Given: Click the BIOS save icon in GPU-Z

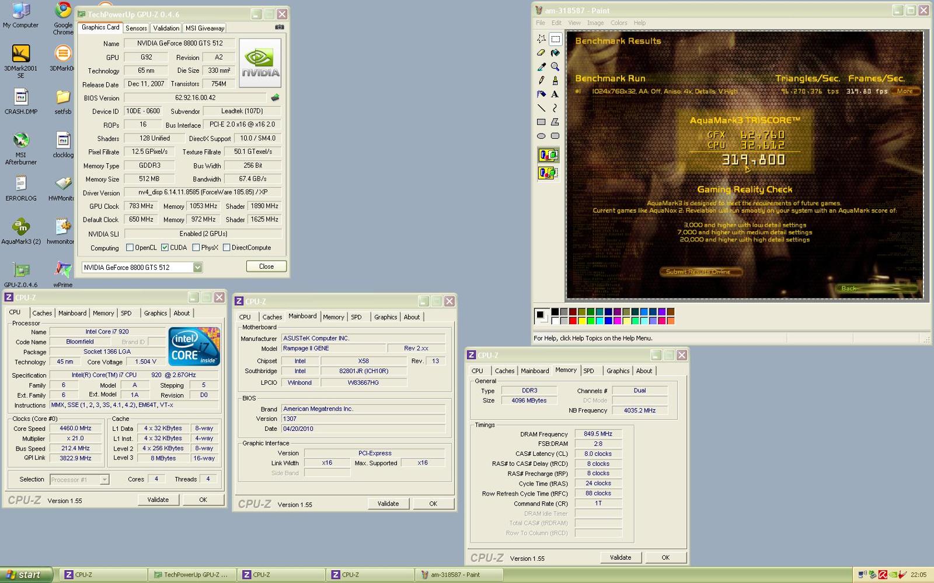Looking at the screenshot, I should coord(275,97).
